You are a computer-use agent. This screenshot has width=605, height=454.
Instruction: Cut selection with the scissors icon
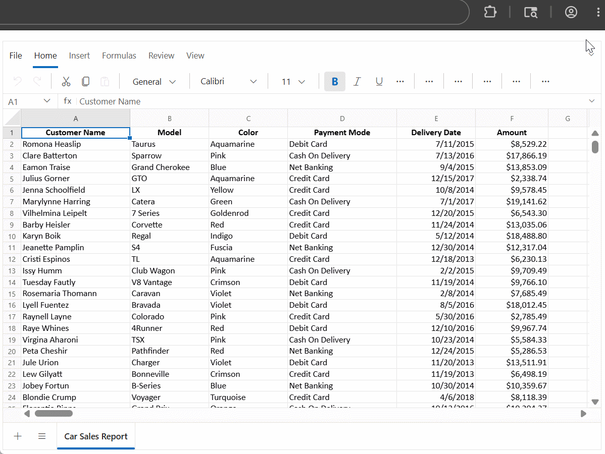[66, 81]
